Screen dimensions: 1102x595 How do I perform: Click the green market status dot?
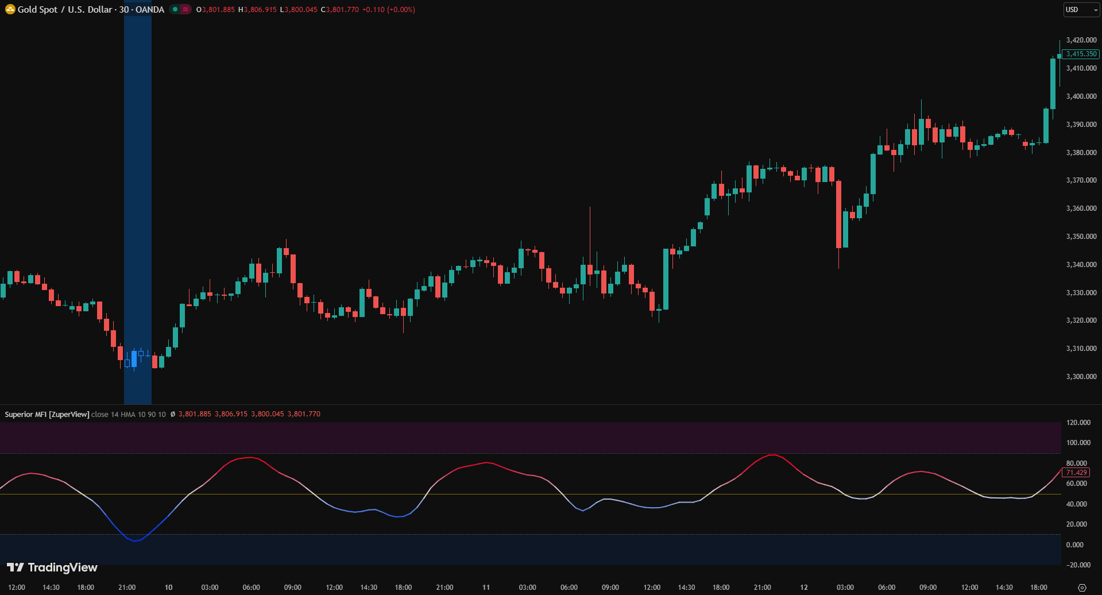(175, 10)
